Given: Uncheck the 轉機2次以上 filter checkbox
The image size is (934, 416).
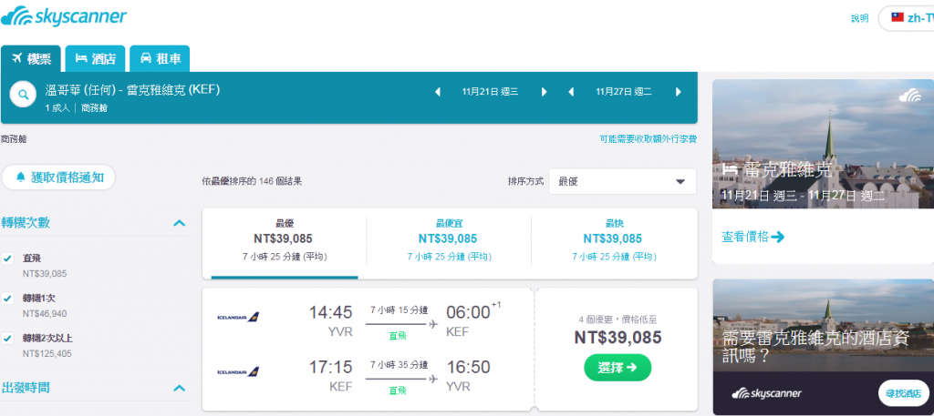Looking at the screenshot, I should click(x=7, y=338).
